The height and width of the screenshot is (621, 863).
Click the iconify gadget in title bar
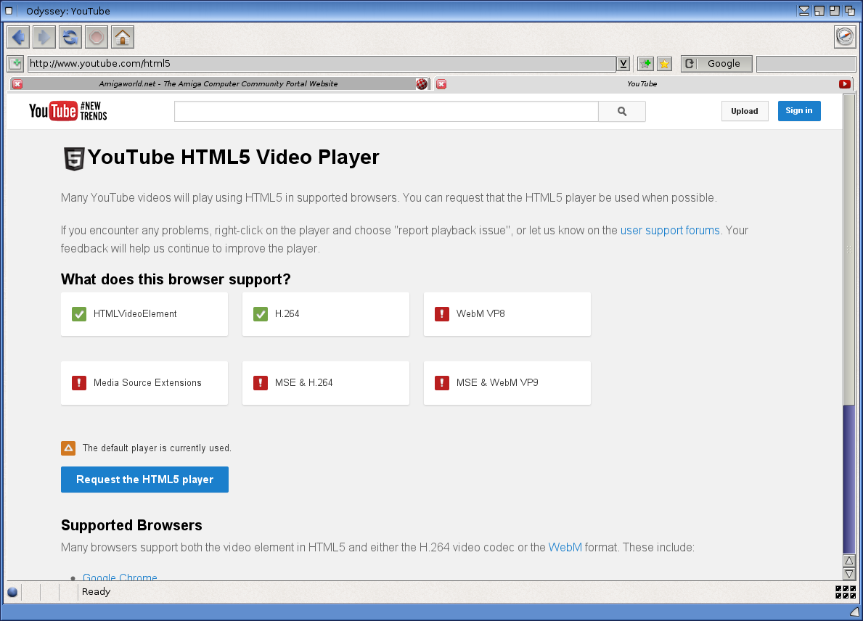804,11
